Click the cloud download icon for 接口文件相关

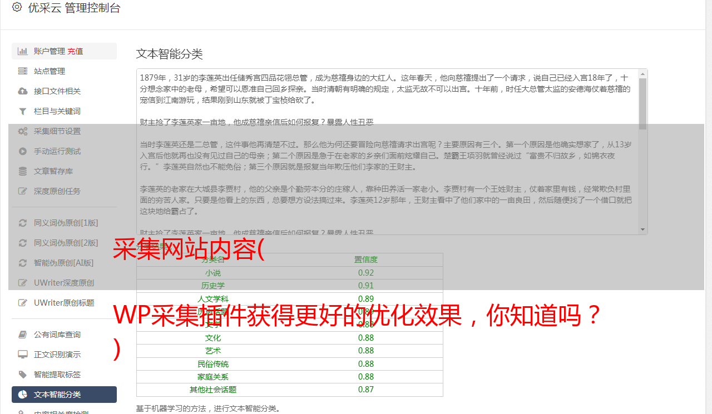23,91
